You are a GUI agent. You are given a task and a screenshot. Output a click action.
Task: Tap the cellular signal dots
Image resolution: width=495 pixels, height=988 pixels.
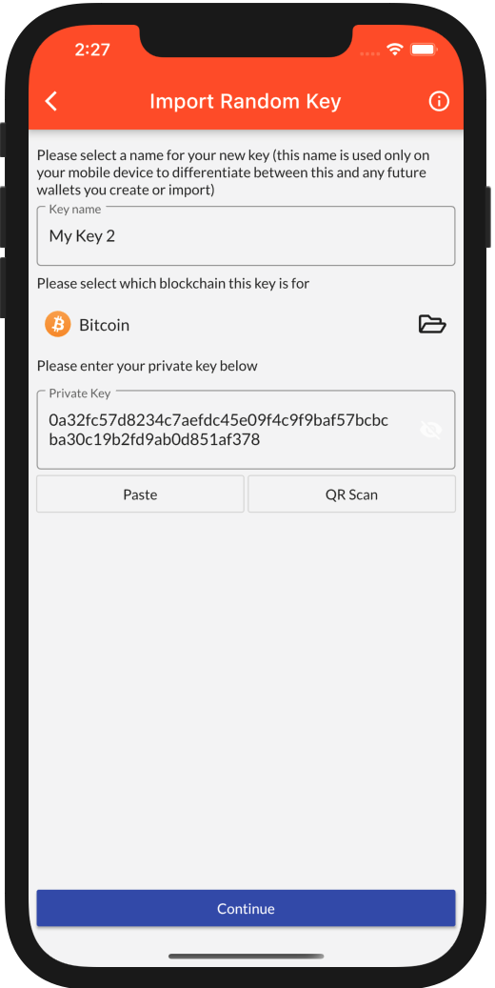370,53
